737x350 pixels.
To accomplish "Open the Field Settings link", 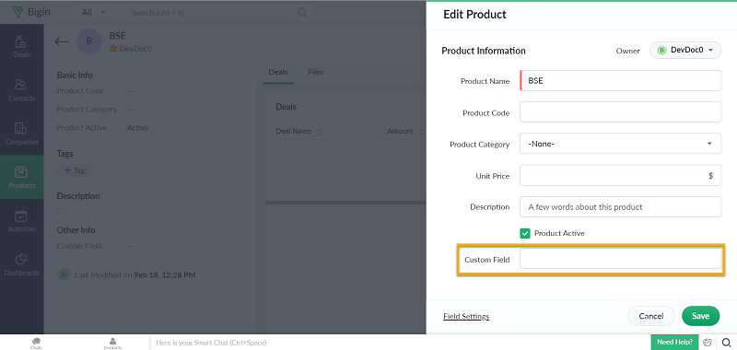I will (x=466, y=316).
